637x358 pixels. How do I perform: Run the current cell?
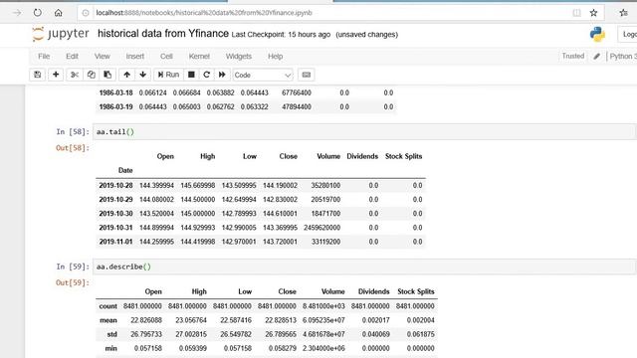point(168,75)
